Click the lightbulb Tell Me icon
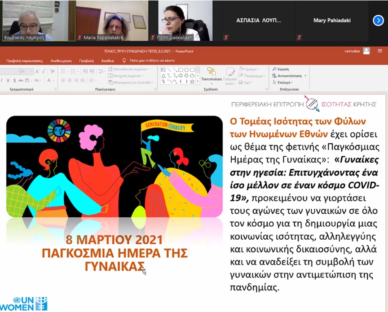388x312 pixels. click(124, 60)
